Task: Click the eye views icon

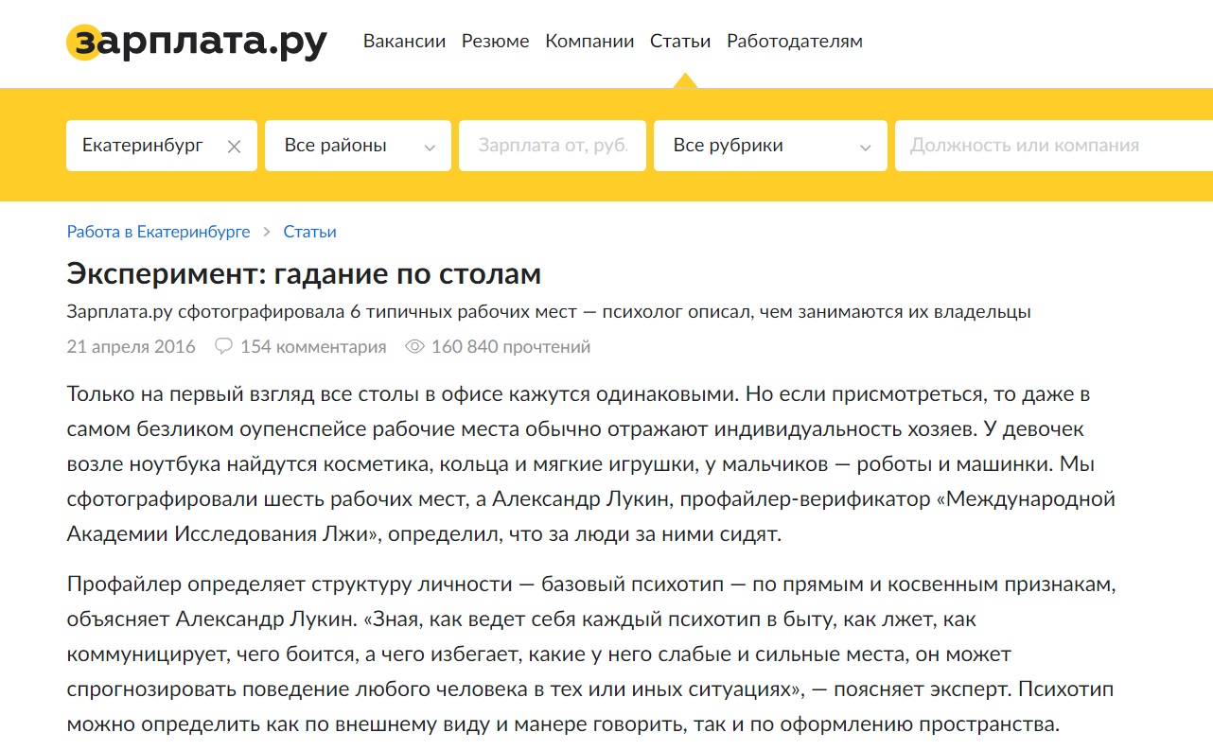Action: coord(413,347)
